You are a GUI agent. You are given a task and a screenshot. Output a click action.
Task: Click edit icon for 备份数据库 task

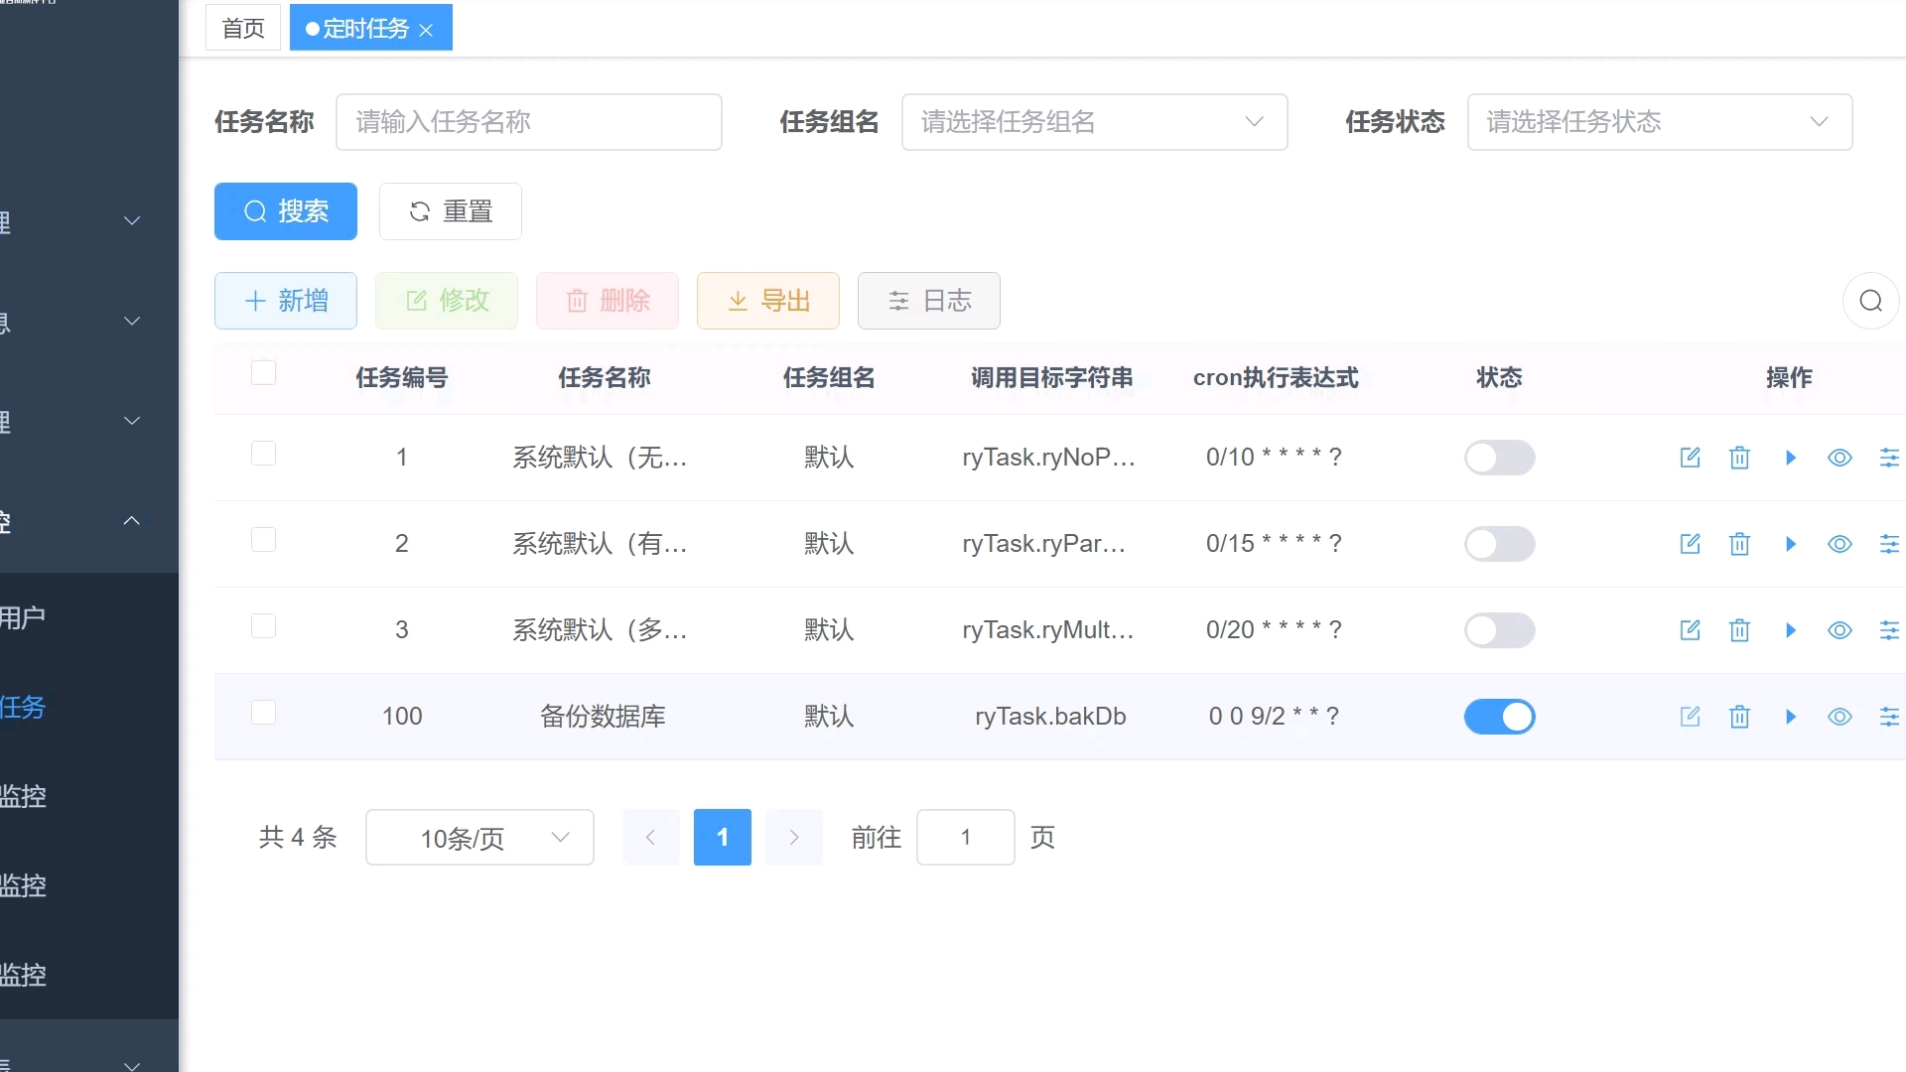click(1690, 717)
